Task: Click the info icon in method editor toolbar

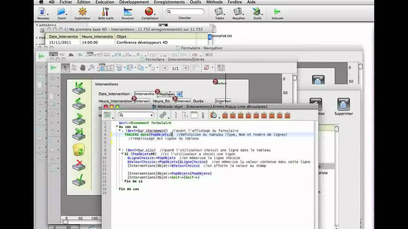Action: 203,115
